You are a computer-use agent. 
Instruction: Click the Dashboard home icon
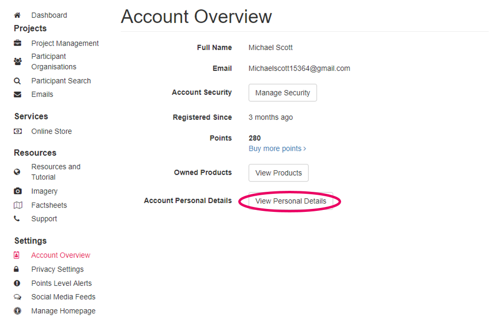17,15
